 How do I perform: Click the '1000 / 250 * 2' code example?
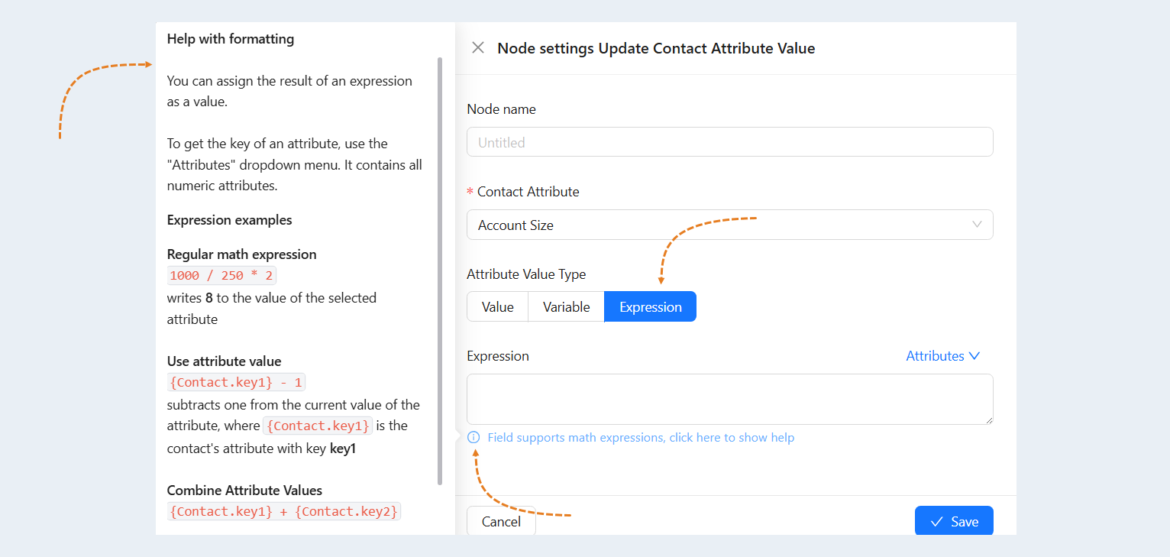(221, 276)
